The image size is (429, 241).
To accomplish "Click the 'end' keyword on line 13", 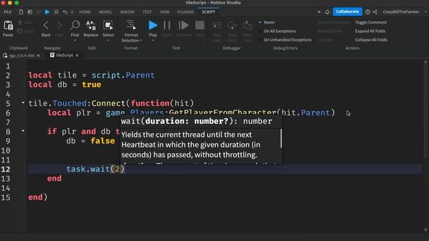I will pos(54,179).
